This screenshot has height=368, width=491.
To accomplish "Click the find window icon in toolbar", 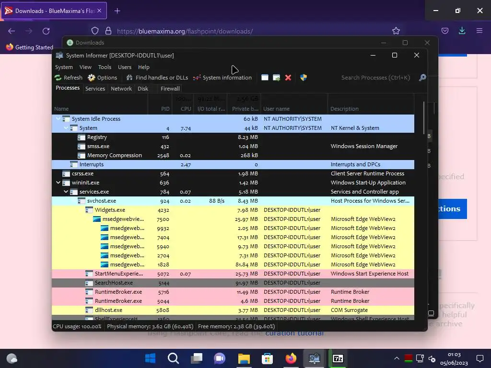I will (265, 78).
